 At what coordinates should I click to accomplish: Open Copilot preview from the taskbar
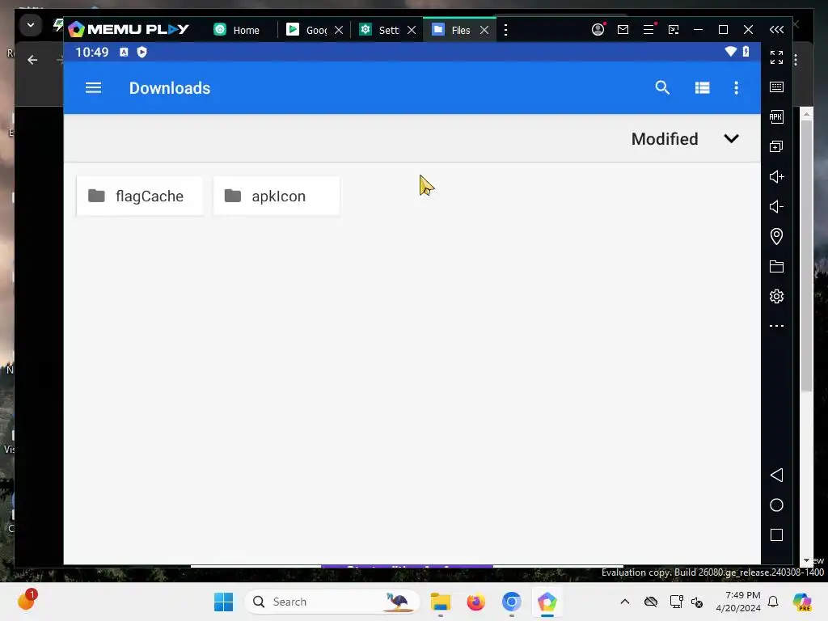(801, 602)
